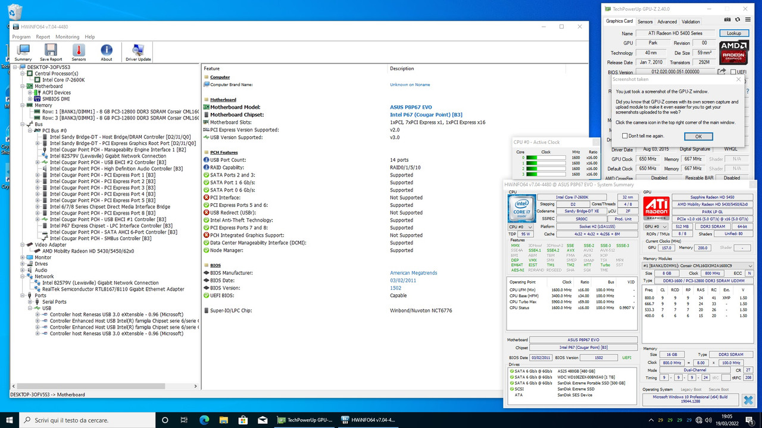This screenshot has width=762, height=428.
Task: Open the Windows Start button
Action: pos(10,420)
